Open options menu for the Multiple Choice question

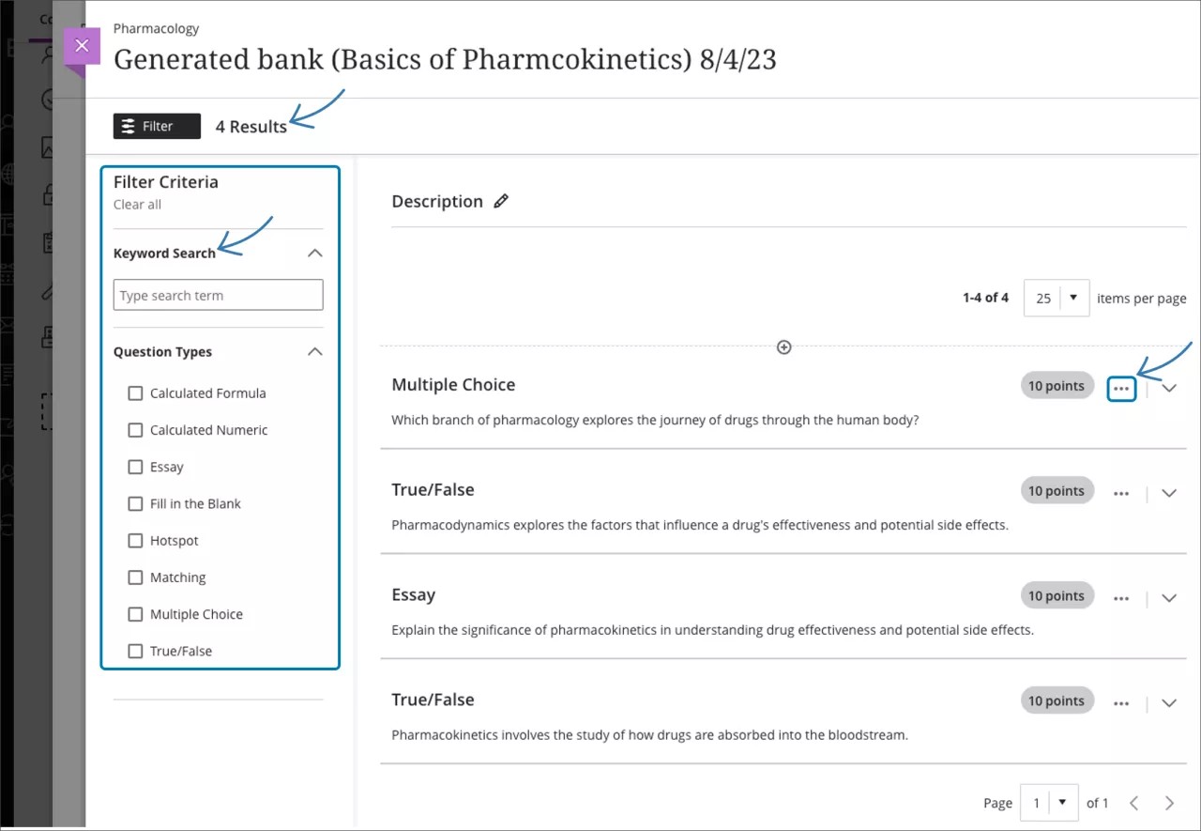[x=1121, y=387]
